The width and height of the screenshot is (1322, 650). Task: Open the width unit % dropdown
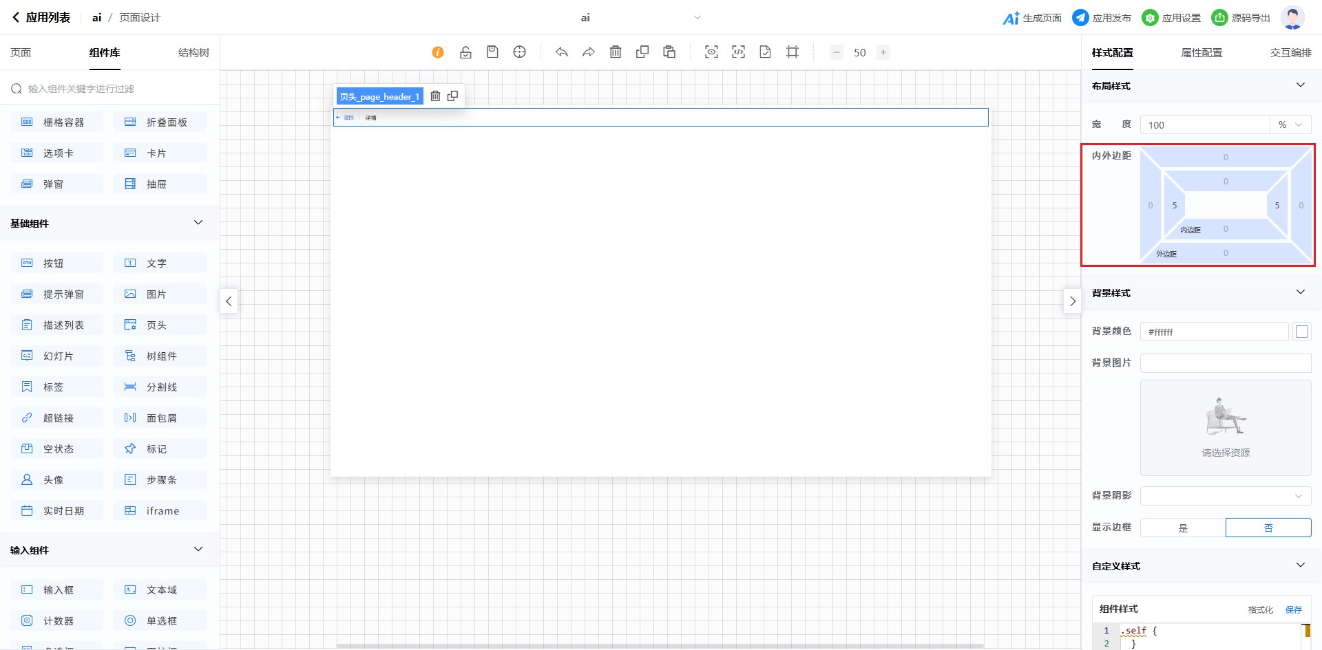click(x=1290, y=124)
